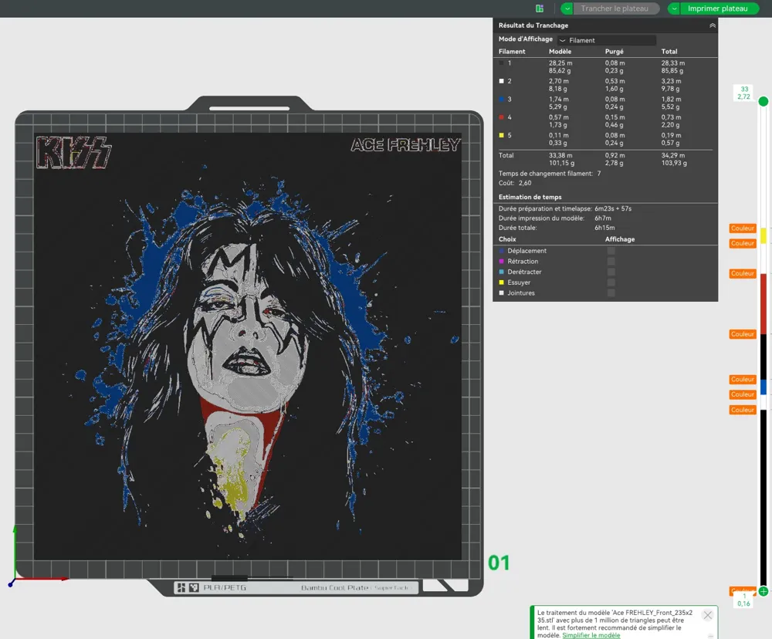Click the Estimation de temps heading
The image size is (772, 639).
pyautogui.click(x=530, y=197)
